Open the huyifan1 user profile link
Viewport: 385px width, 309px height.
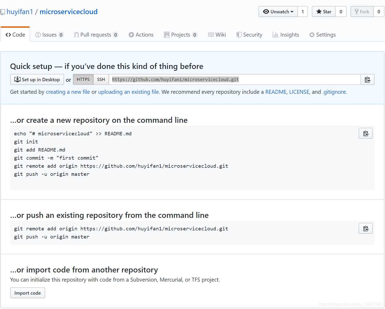[20, 12]
